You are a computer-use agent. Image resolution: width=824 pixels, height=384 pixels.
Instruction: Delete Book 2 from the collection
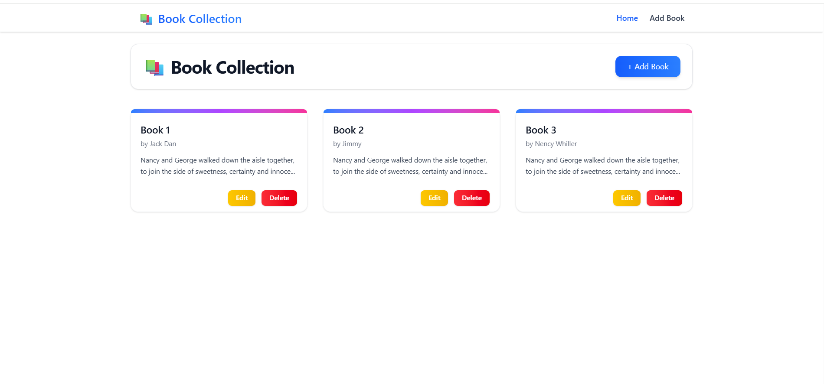click(x=471, y=198)
